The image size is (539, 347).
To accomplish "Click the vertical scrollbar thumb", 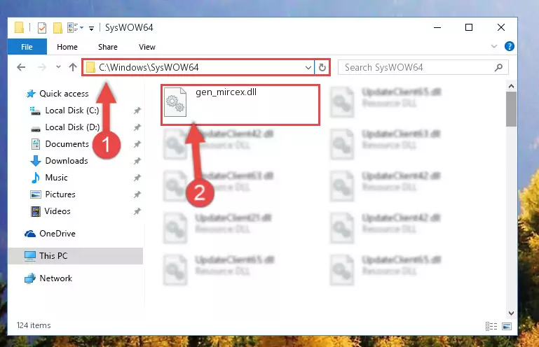I will pyautogui.click(x=511, y=109).
